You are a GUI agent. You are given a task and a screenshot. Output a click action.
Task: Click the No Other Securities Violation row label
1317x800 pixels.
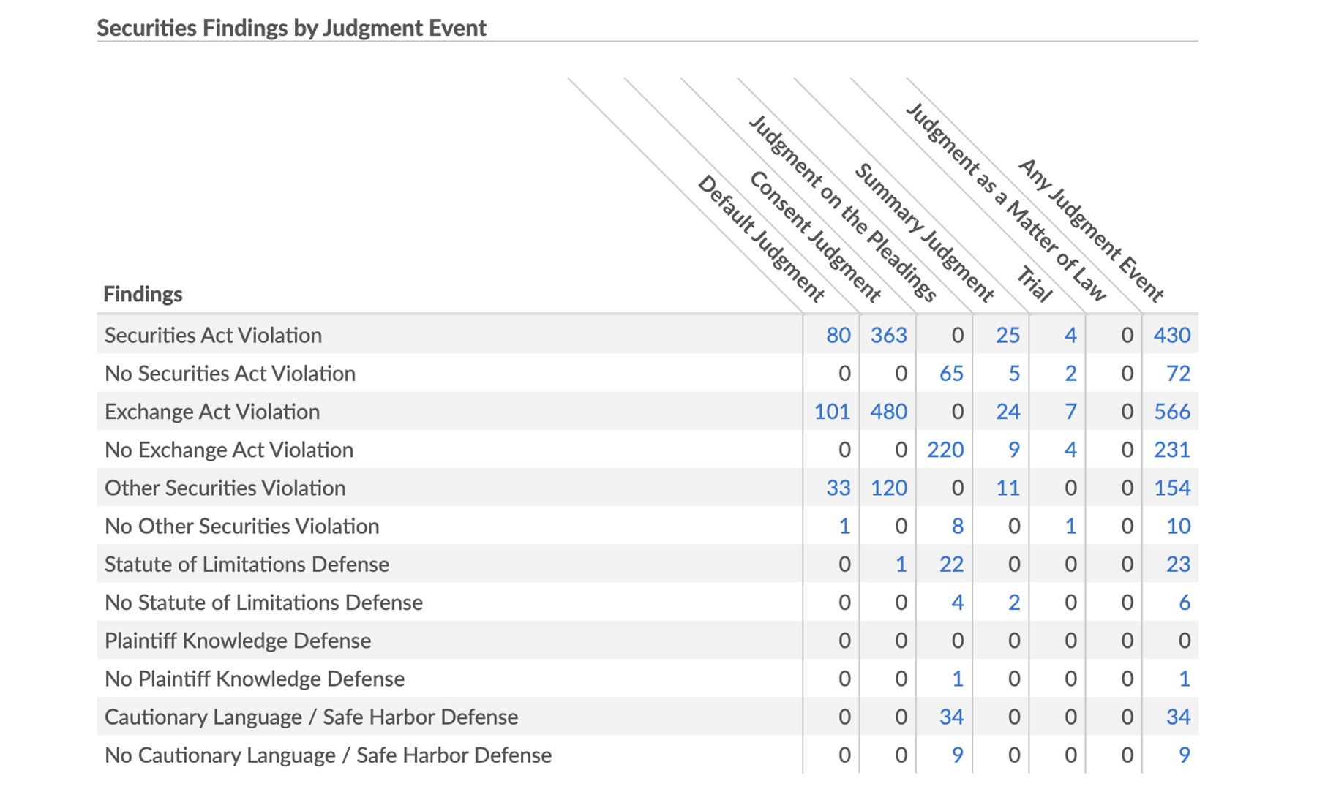[x=242, y=526]
